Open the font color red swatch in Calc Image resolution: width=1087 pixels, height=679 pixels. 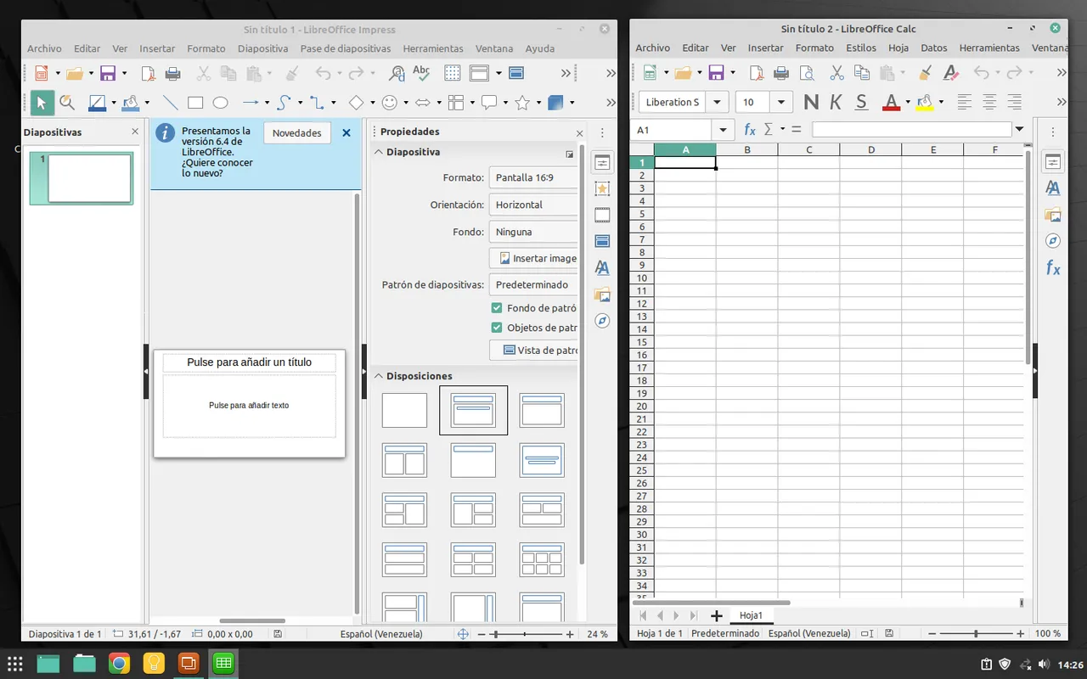[891, 102]
